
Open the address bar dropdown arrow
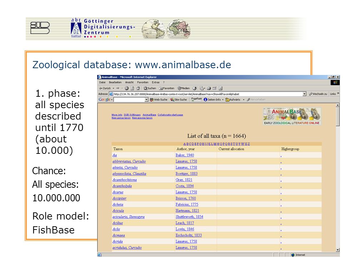(x=304, y=94)
